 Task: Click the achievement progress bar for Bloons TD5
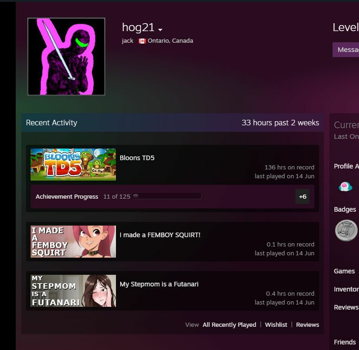167,196
